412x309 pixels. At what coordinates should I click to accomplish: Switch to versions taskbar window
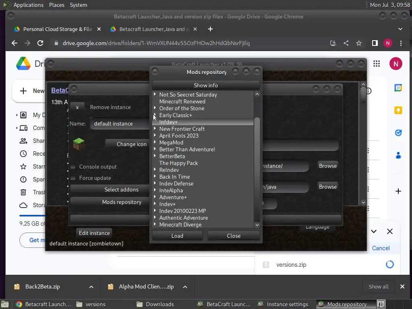[91, 304]
